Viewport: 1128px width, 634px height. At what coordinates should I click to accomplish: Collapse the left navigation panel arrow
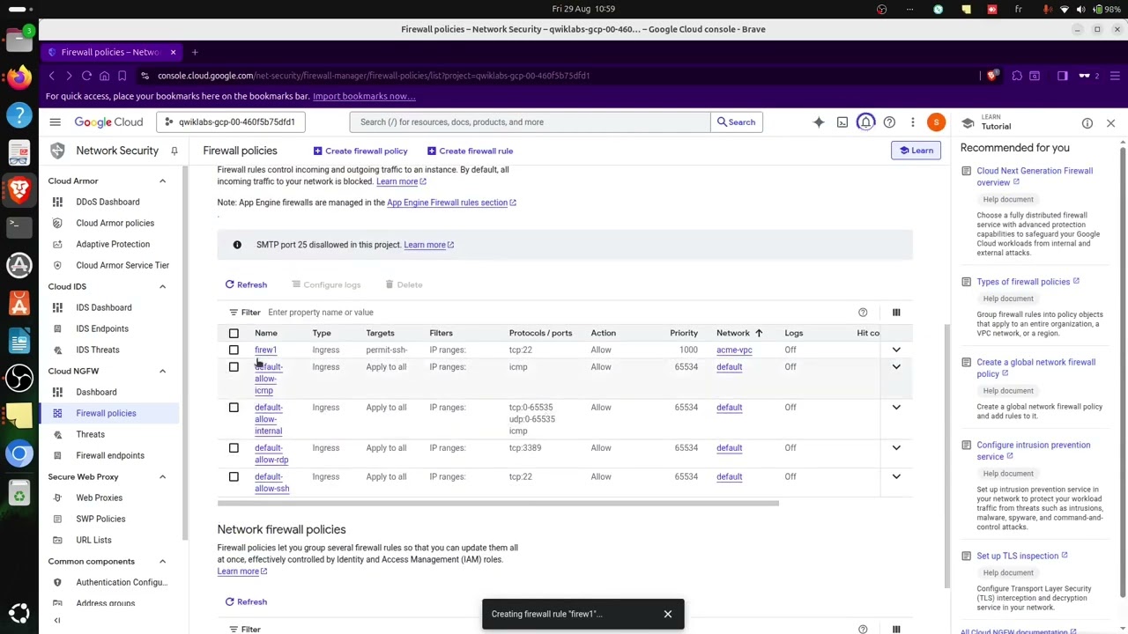pos(57,621)
